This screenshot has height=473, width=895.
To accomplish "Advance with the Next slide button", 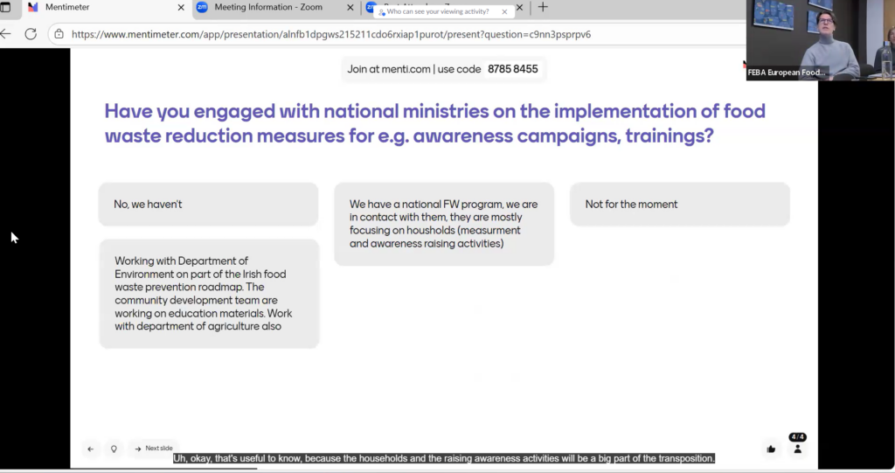I will (x=154, y=449).
